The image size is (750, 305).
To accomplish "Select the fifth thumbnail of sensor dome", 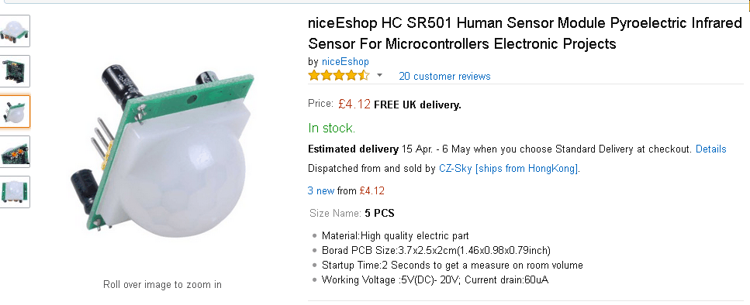I will point(15,192).
